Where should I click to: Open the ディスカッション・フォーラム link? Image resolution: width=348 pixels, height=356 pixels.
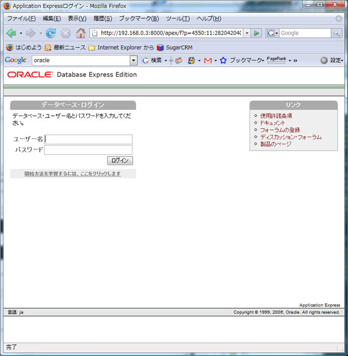(x=291, y=137)
